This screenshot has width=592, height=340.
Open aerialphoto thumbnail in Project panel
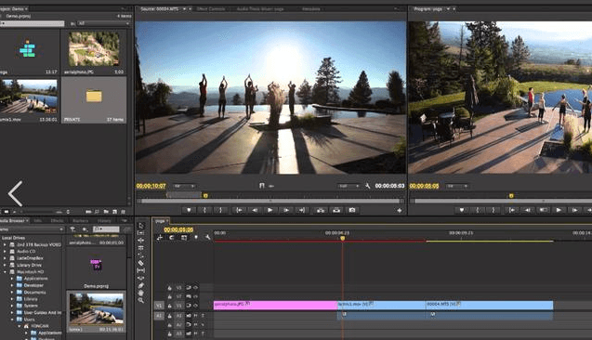[94, 49]
